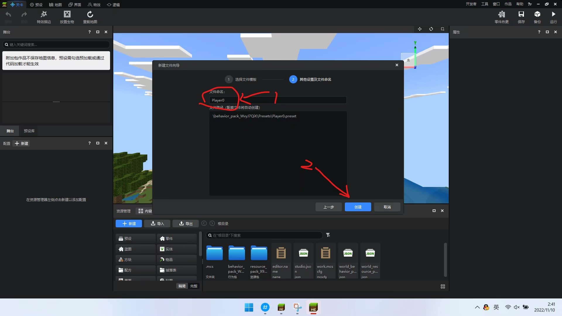
Task: Switch to the 特效 tab
Action: click(94, 4)
